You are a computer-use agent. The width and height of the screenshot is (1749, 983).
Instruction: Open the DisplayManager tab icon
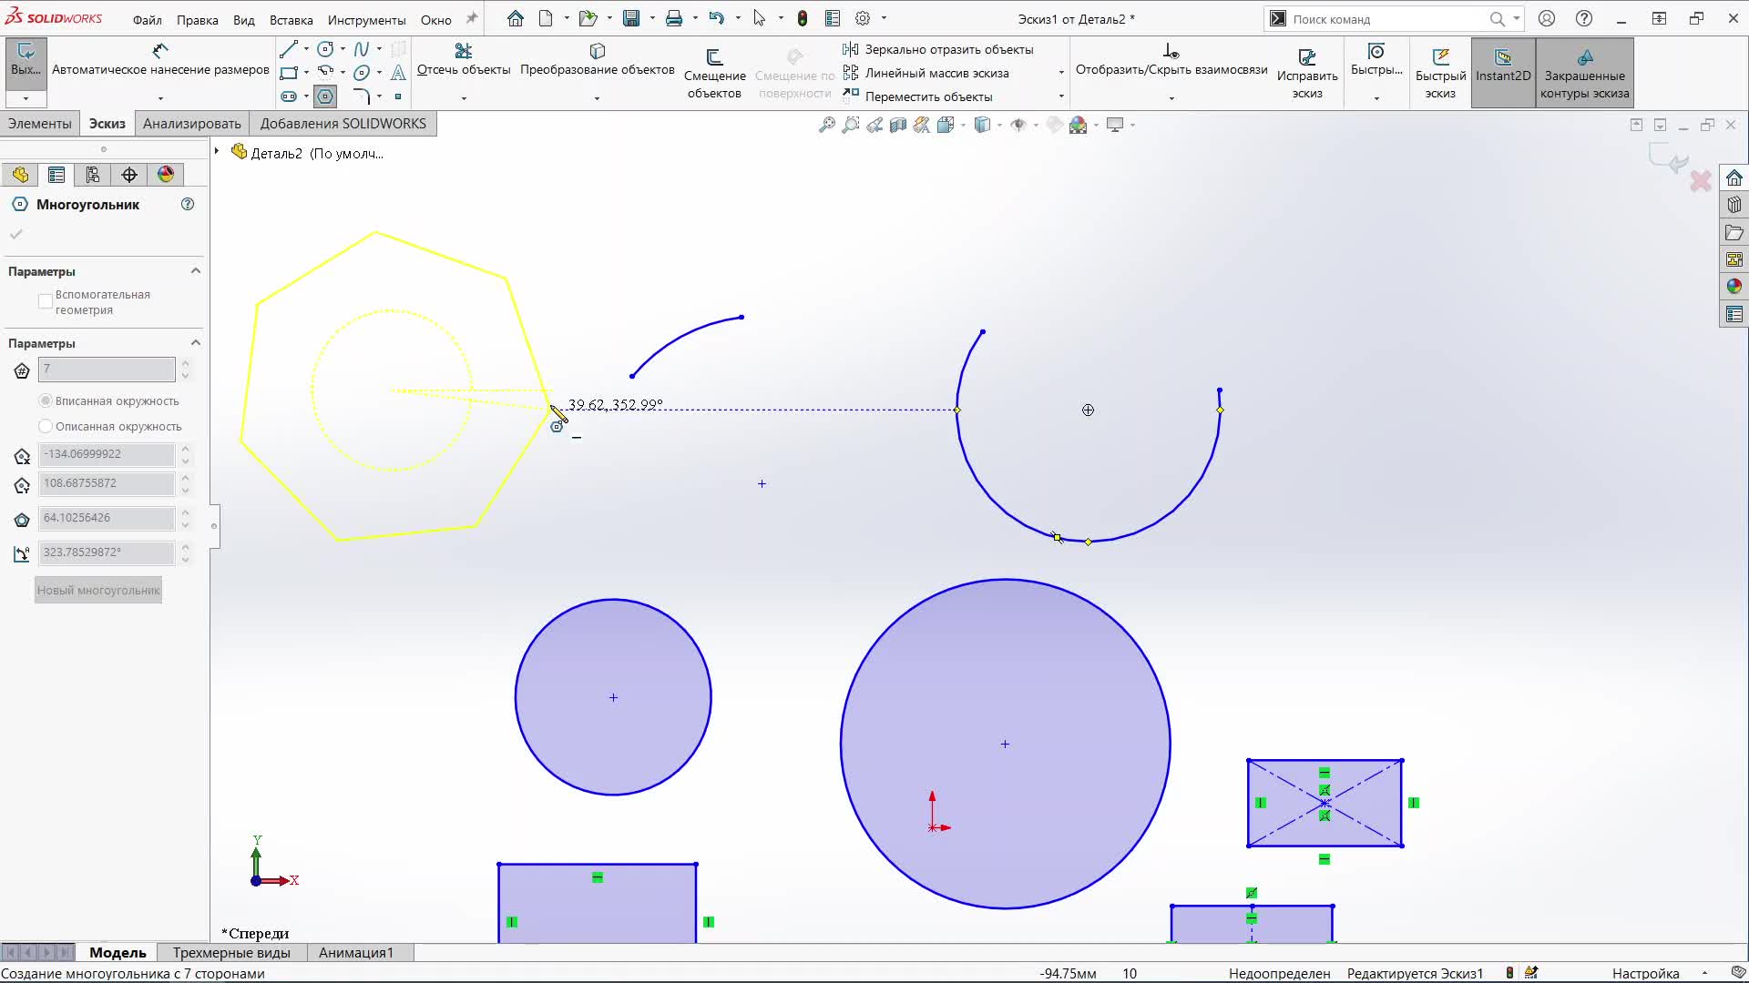click(166, 175)
